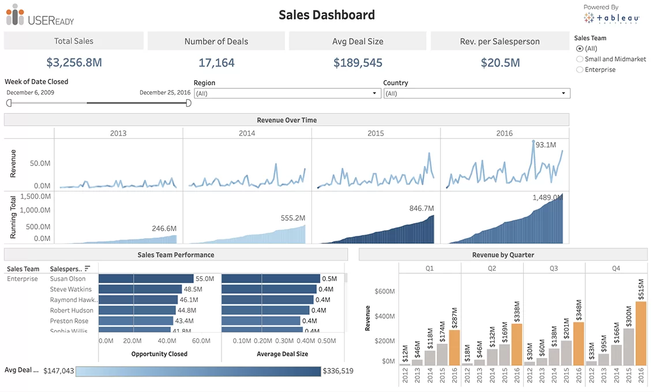The height and width of the screenshot is (392, 654).
Task: Click Robert Hudson's 44.8M opportunity bar
Action: pos(137,310)
